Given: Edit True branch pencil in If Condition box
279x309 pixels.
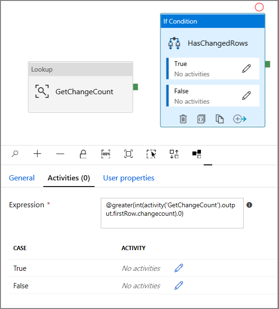Looking at the screenshot, I should 247,69.
